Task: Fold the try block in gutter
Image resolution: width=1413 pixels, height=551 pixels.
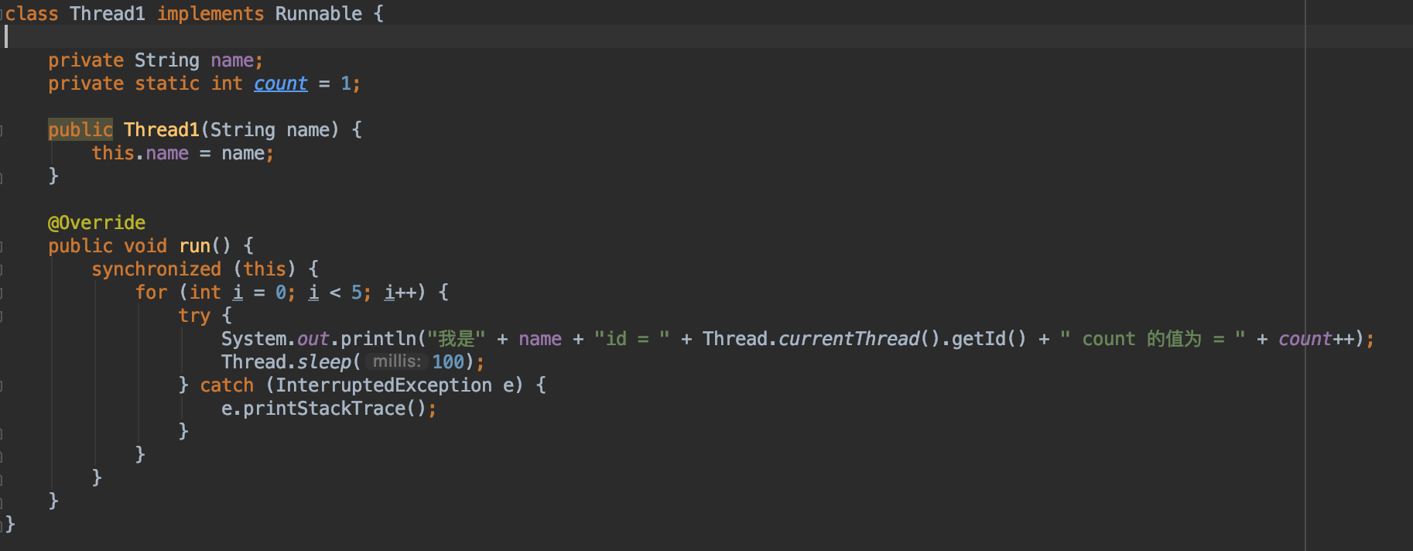Action: (x=2, y=316)
